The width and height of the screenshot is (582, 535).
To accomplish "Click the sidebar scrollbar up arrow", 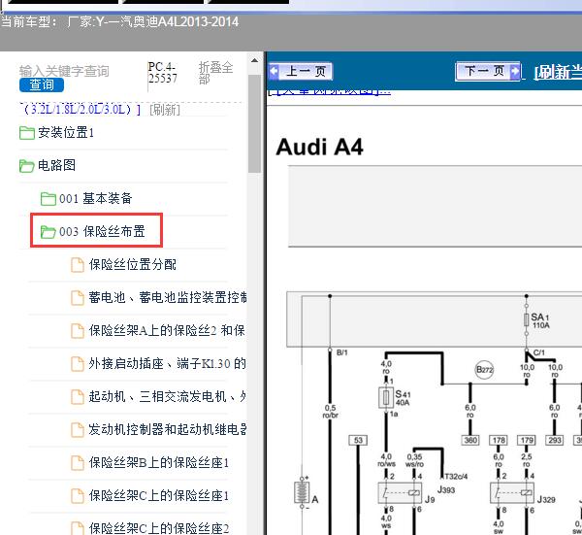I will pos(254,60).
